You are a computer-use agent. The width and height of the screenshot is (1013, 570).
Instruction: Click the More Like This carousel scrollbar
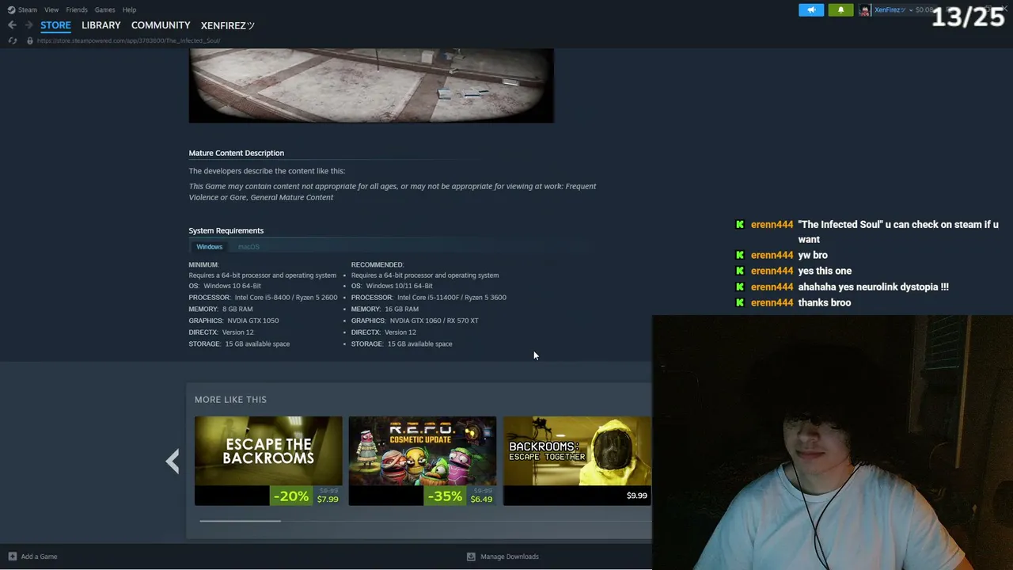pyautogui.click(x=240, y=521)
